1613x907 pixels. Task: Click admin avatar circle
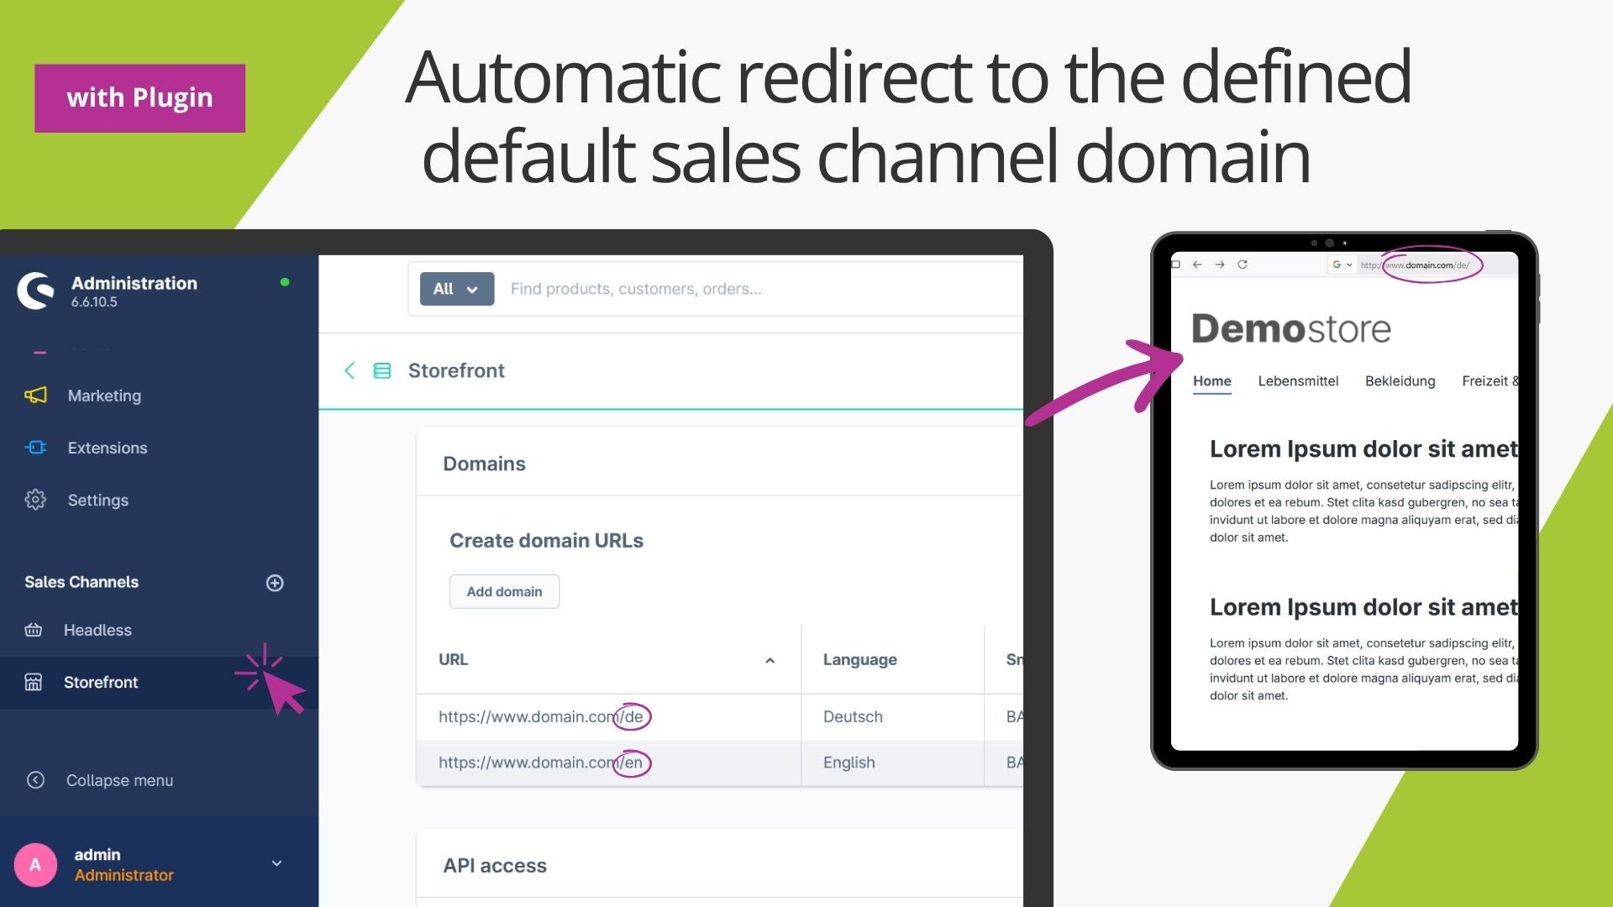[x=35, y=864]
